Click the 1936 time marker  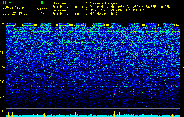point(107,25)
